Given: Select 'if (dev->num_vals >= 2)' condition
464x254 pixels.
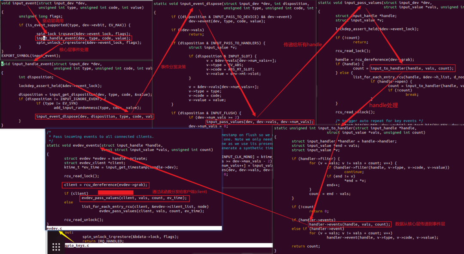Looking at the screenshot, I should point(214,118).
